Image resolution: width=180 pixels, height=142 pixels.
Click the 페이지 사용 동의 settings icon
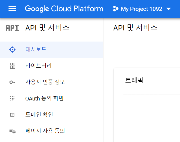point(12,131)
